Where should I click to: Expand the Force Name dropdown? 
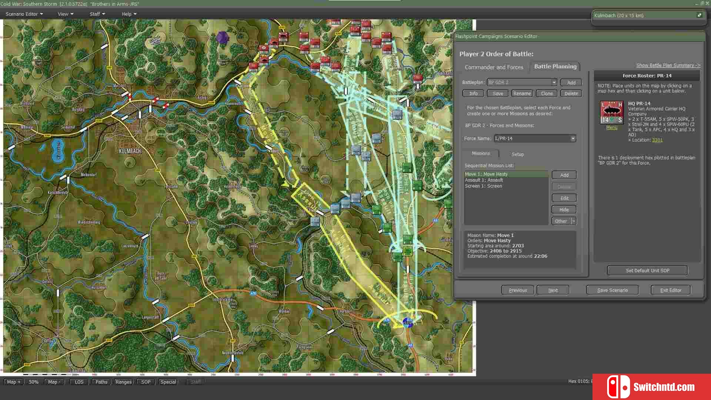click(x=573, y=139)
